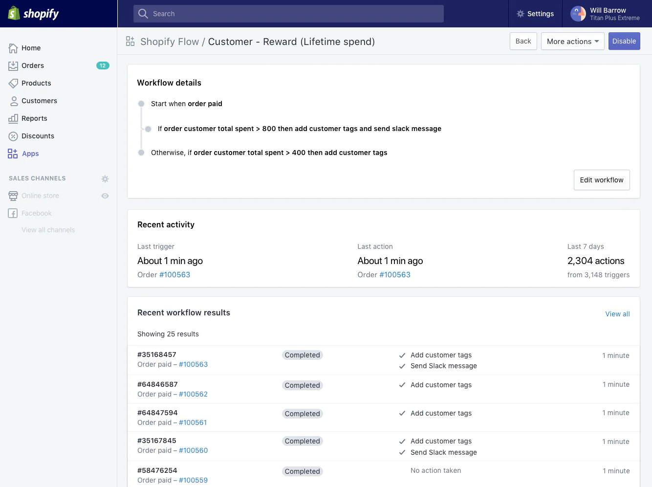The height and width of the screenshot is (487, 652).
Task: Click the Facebook icon
Action: (13, 213)
